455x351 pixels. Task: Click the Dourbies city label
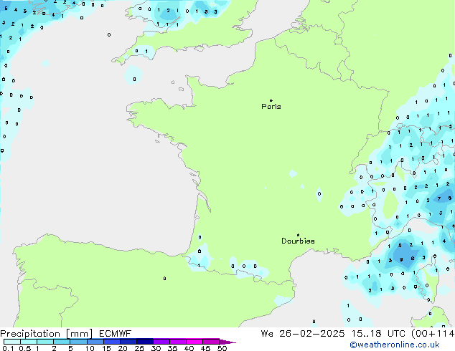[298, 241]
